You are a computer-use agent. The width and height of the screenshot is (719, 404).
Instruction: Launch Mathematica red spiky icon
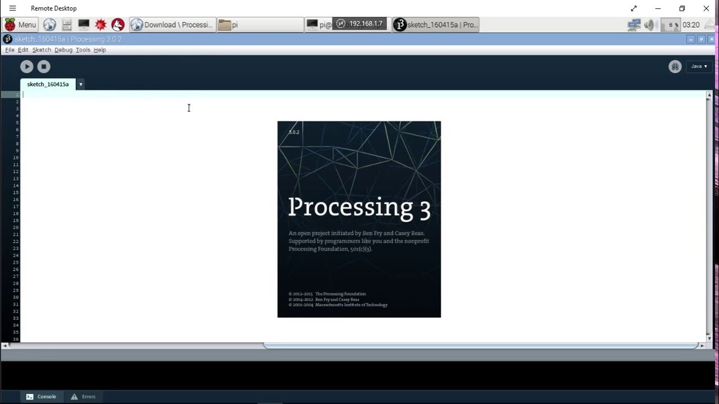coord(101,25)
